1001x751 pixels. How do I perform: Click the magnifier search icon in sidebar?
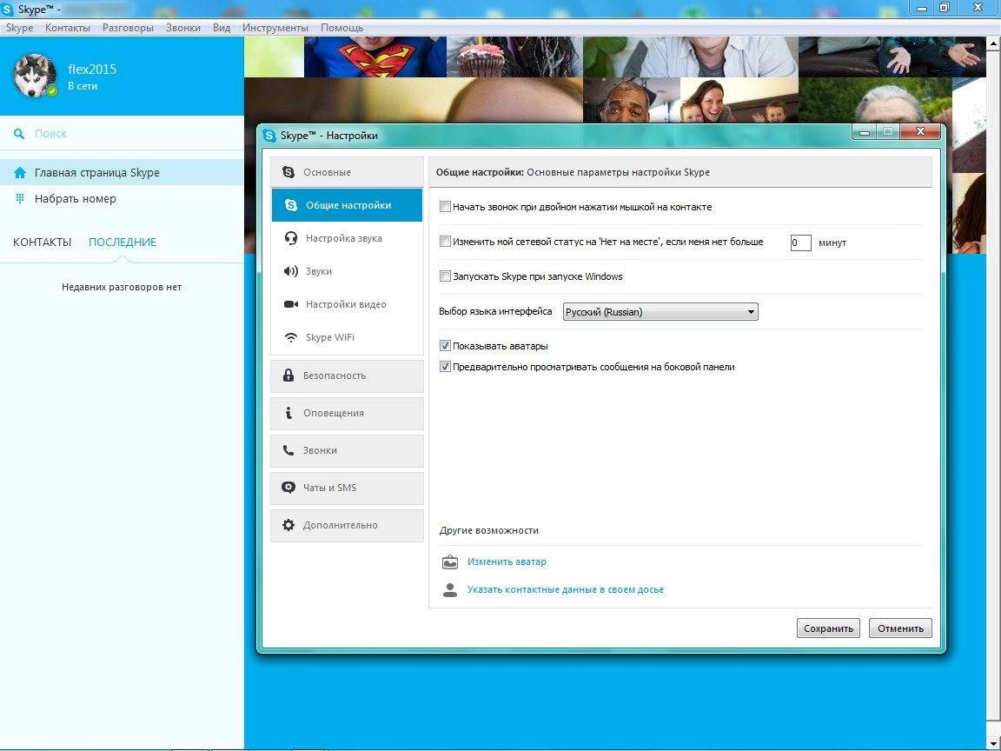(20, 134)
